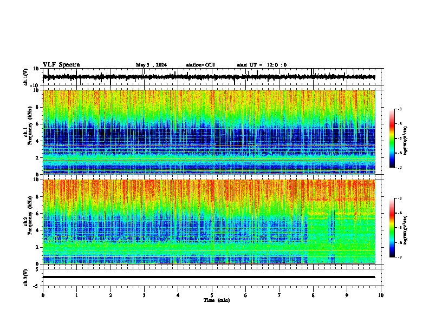
Task: Click the 'ch.1(V)' axis label
Action: pos(26,77)
